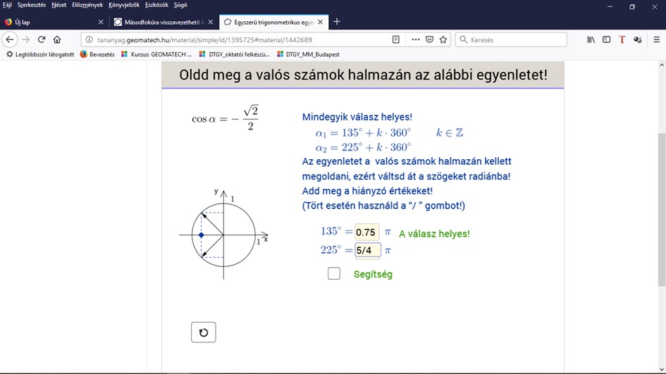Click the 'Mindegyik válasz helyes!' text

click(357, 117)
